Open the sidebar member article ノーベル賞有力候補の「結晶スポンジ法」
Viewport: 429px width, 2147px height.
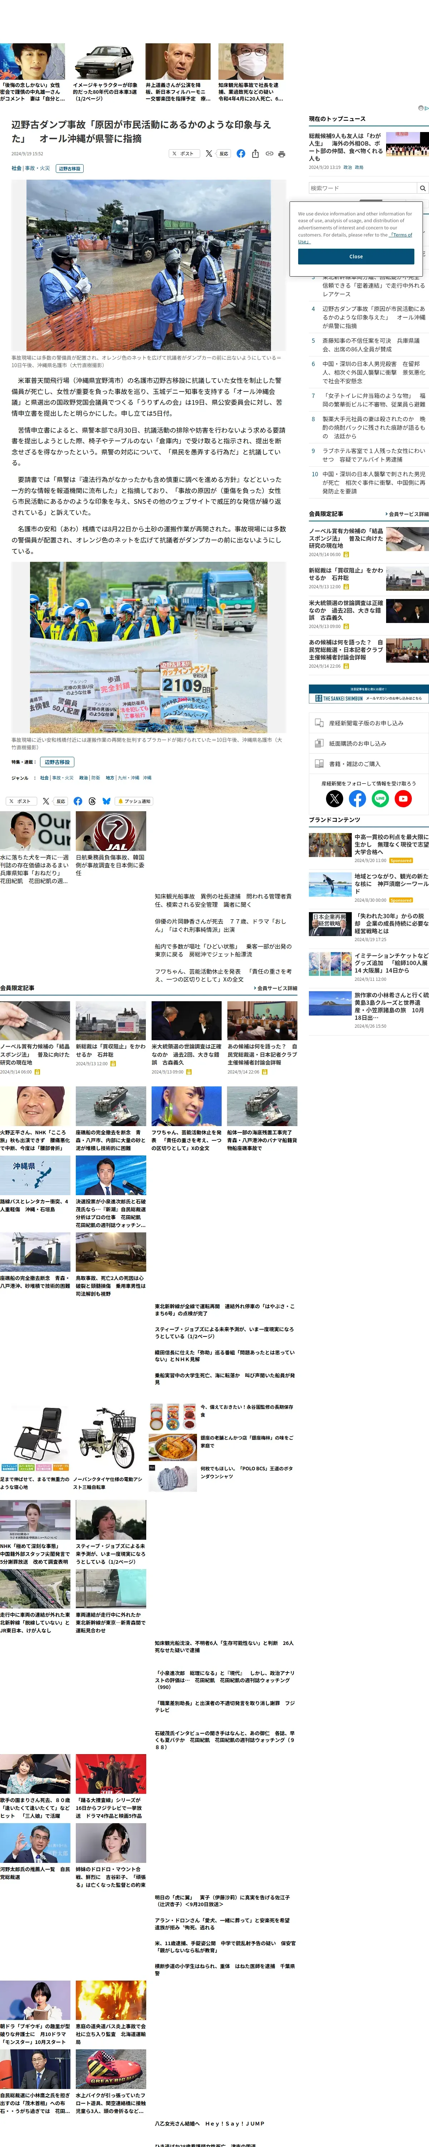coord(346,539)
